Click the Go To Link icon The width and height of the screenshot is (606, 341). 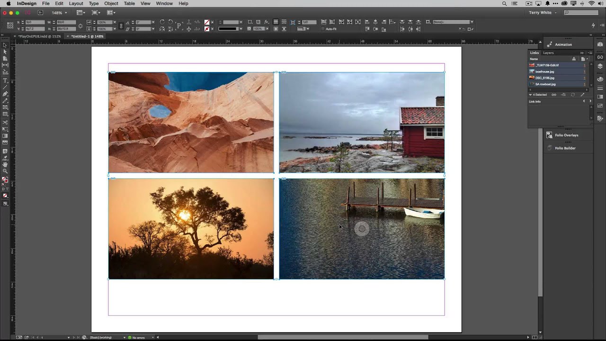point(563,95)
